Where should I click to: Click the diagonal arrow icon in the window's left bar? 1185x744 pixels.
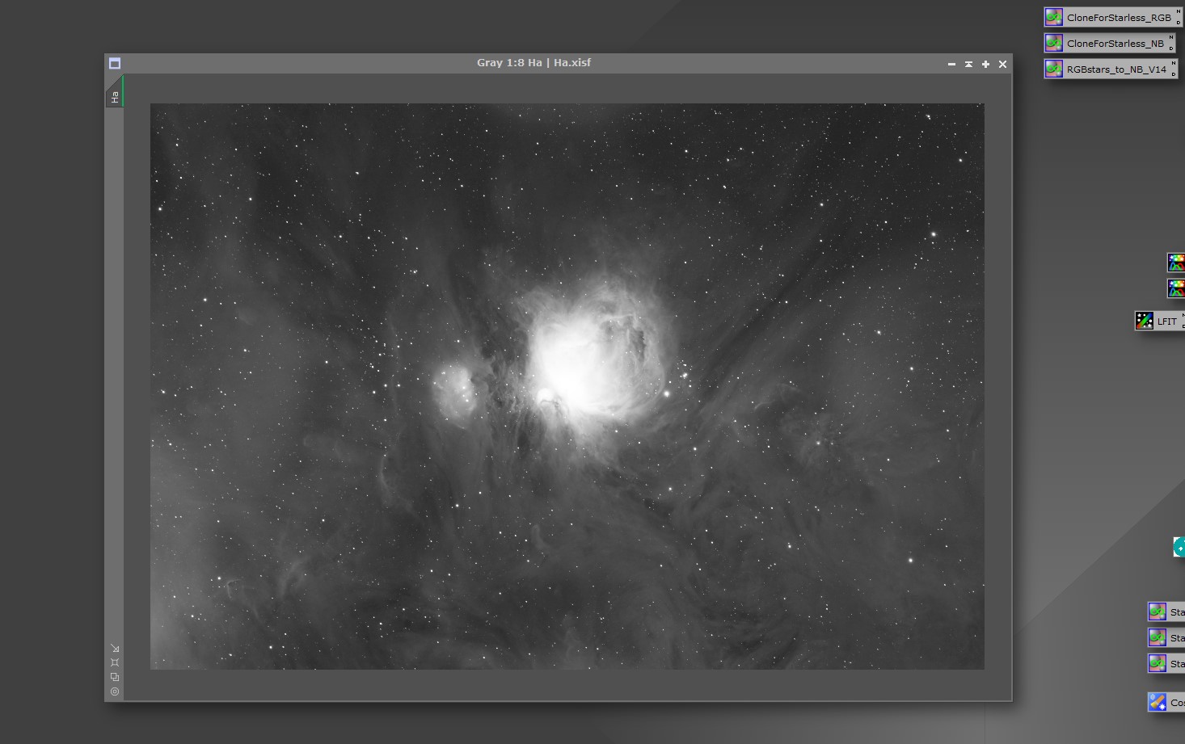click(x=115, y=648)
